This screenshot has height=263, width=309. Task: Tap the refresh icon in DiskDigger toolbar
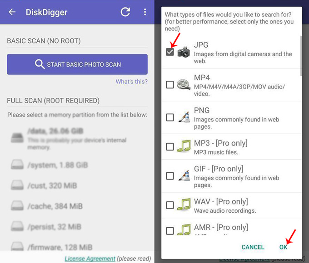pos(125,12)
